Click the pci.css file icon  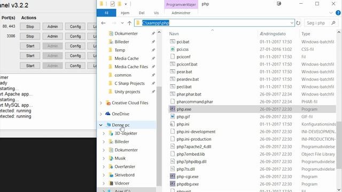pyautogui.click(x=173, y=49)
